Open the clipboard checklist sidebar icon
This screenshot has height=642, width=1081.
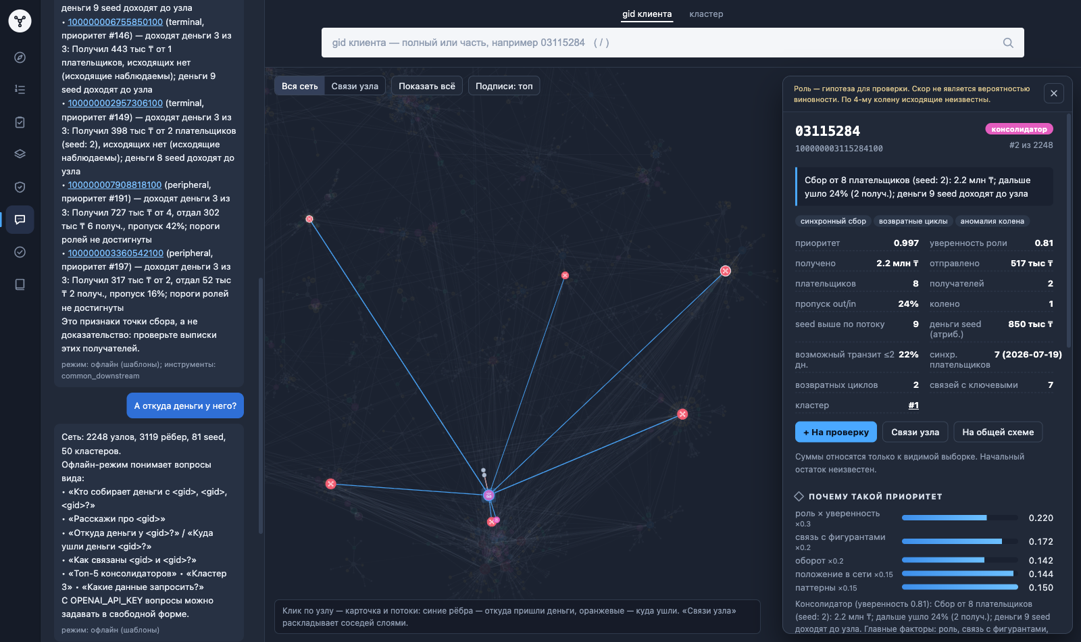pyautogui.click(x=20, y=122)
